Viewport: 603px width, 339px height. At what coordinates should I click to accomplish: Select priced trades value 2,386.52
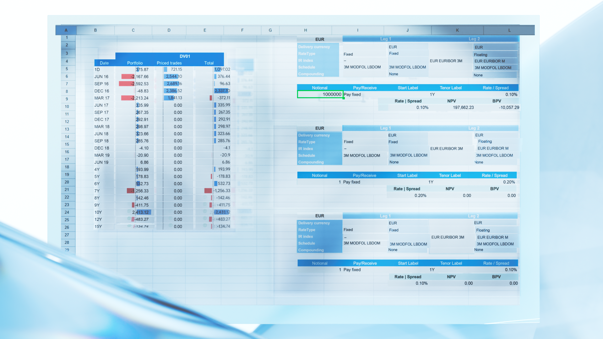pyautogui.click(x=174, y=91)
